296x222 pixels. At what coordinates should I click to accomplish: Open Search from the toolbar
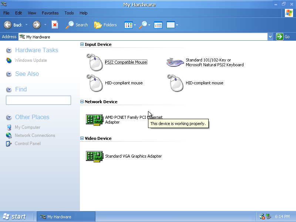click(x=77, y=25)
